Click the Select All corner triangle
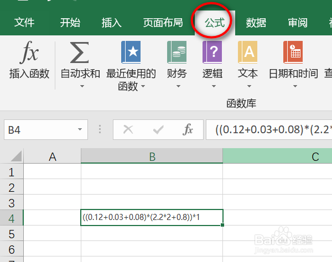 pos(16,156)
